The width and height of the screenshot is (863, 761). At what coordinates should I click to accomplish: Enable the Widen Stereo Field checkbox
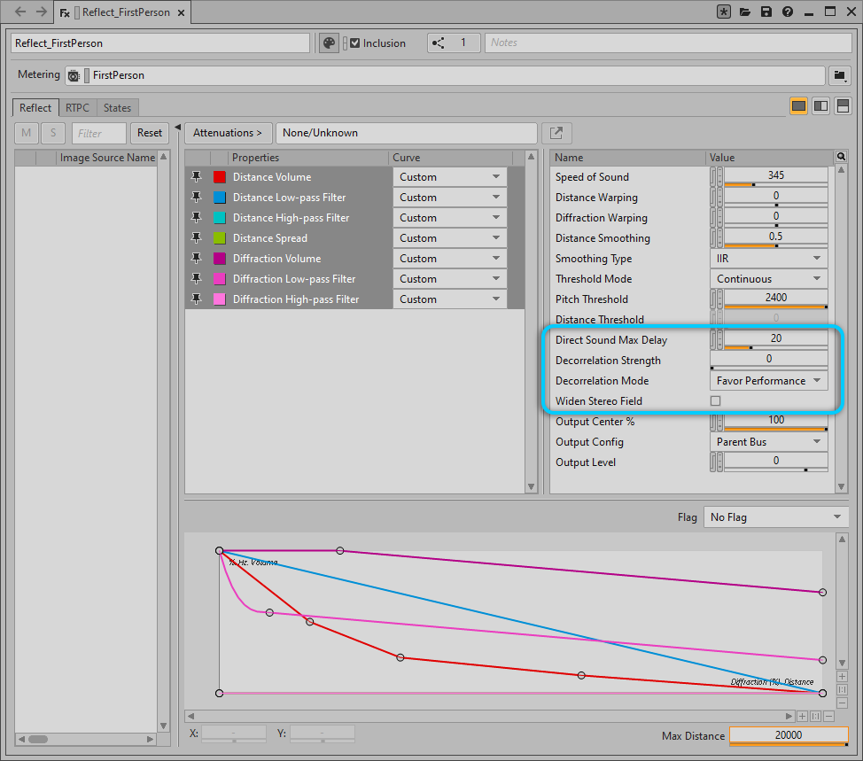click(x=716, y=401)
